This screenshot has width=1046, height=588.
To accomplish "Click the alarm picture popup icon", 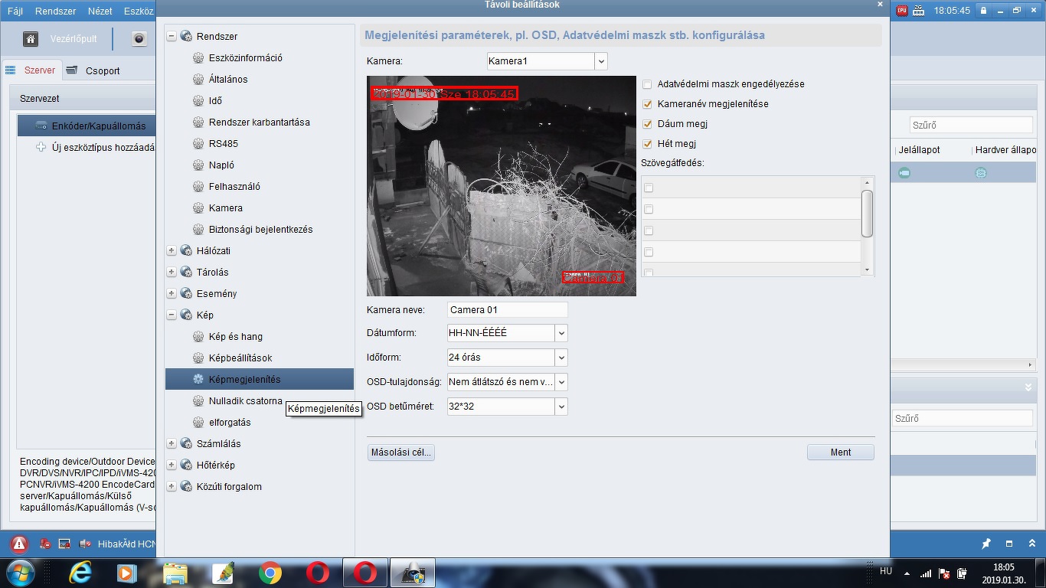I will [x=64, y=544].
